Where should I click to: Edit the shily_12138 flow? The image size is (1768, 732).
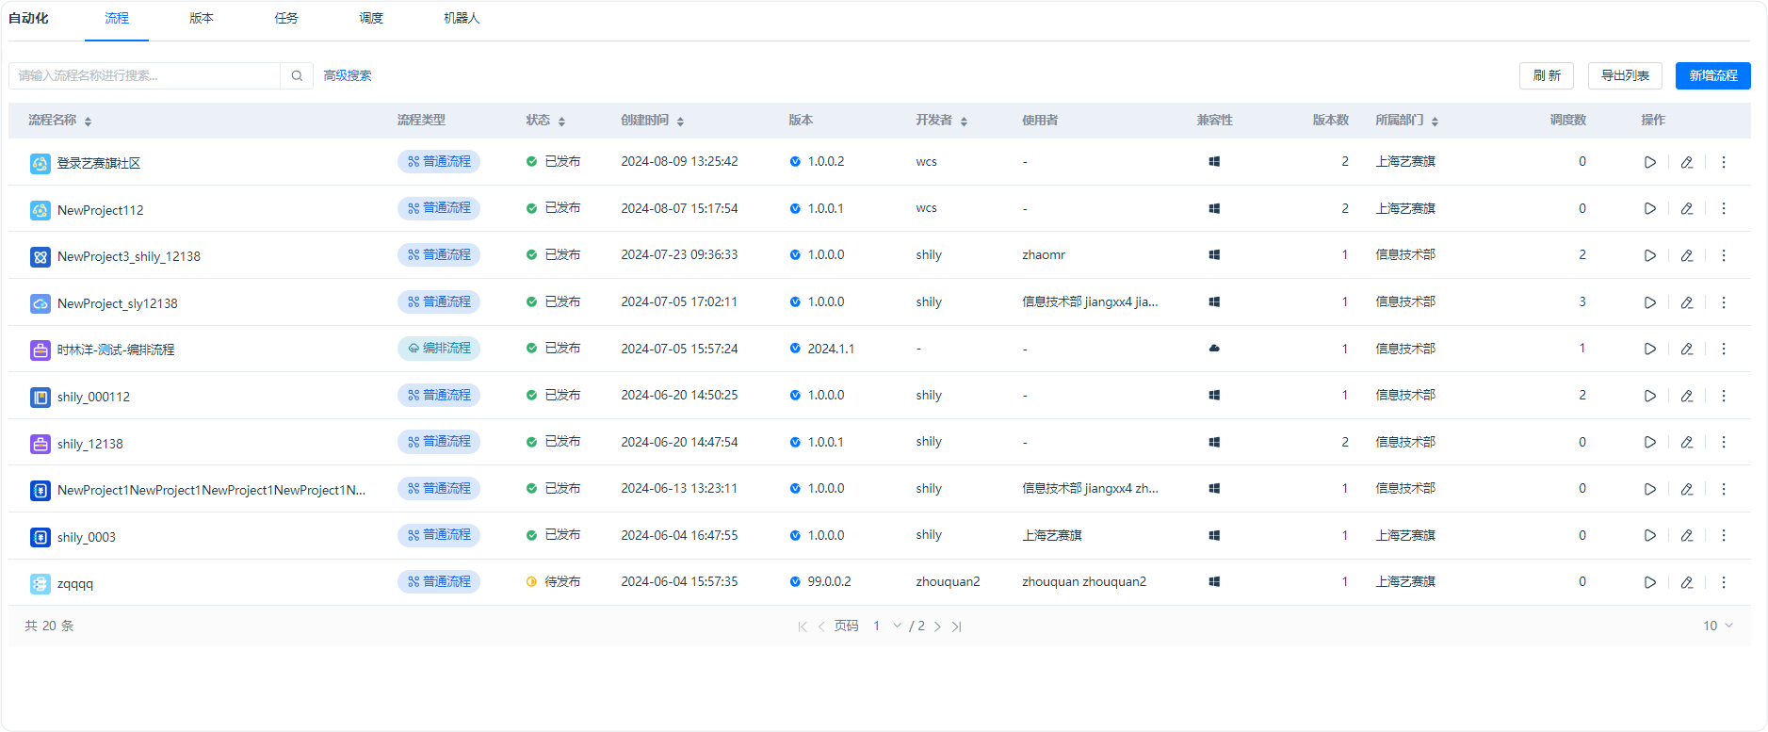[1686, 442]
